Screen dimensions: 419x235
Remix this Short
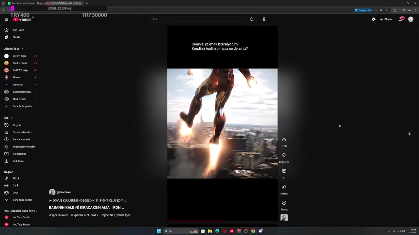point(284,203)
